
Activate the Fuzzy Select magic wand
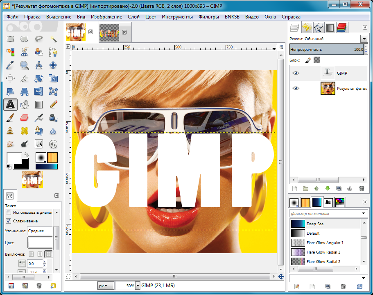[x=53, y=39]
